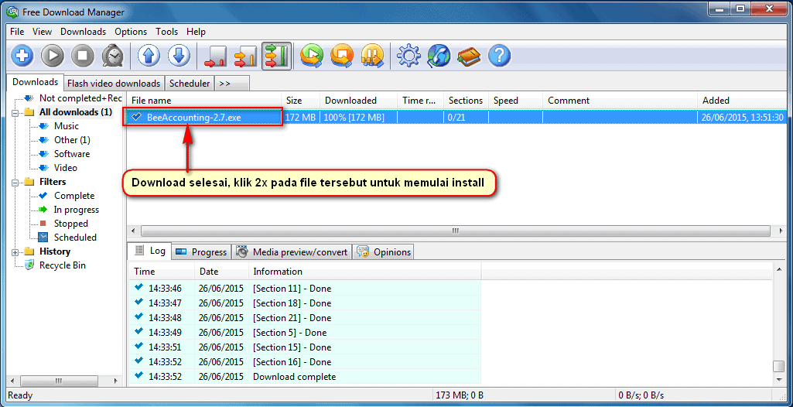
Task: Click the Stop download square icon
Action: pos(83,56)
